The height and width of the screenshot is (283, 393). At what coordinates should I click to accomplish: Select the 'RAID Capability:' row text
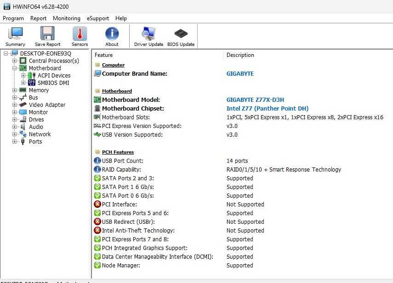click(x=121, y=170)
